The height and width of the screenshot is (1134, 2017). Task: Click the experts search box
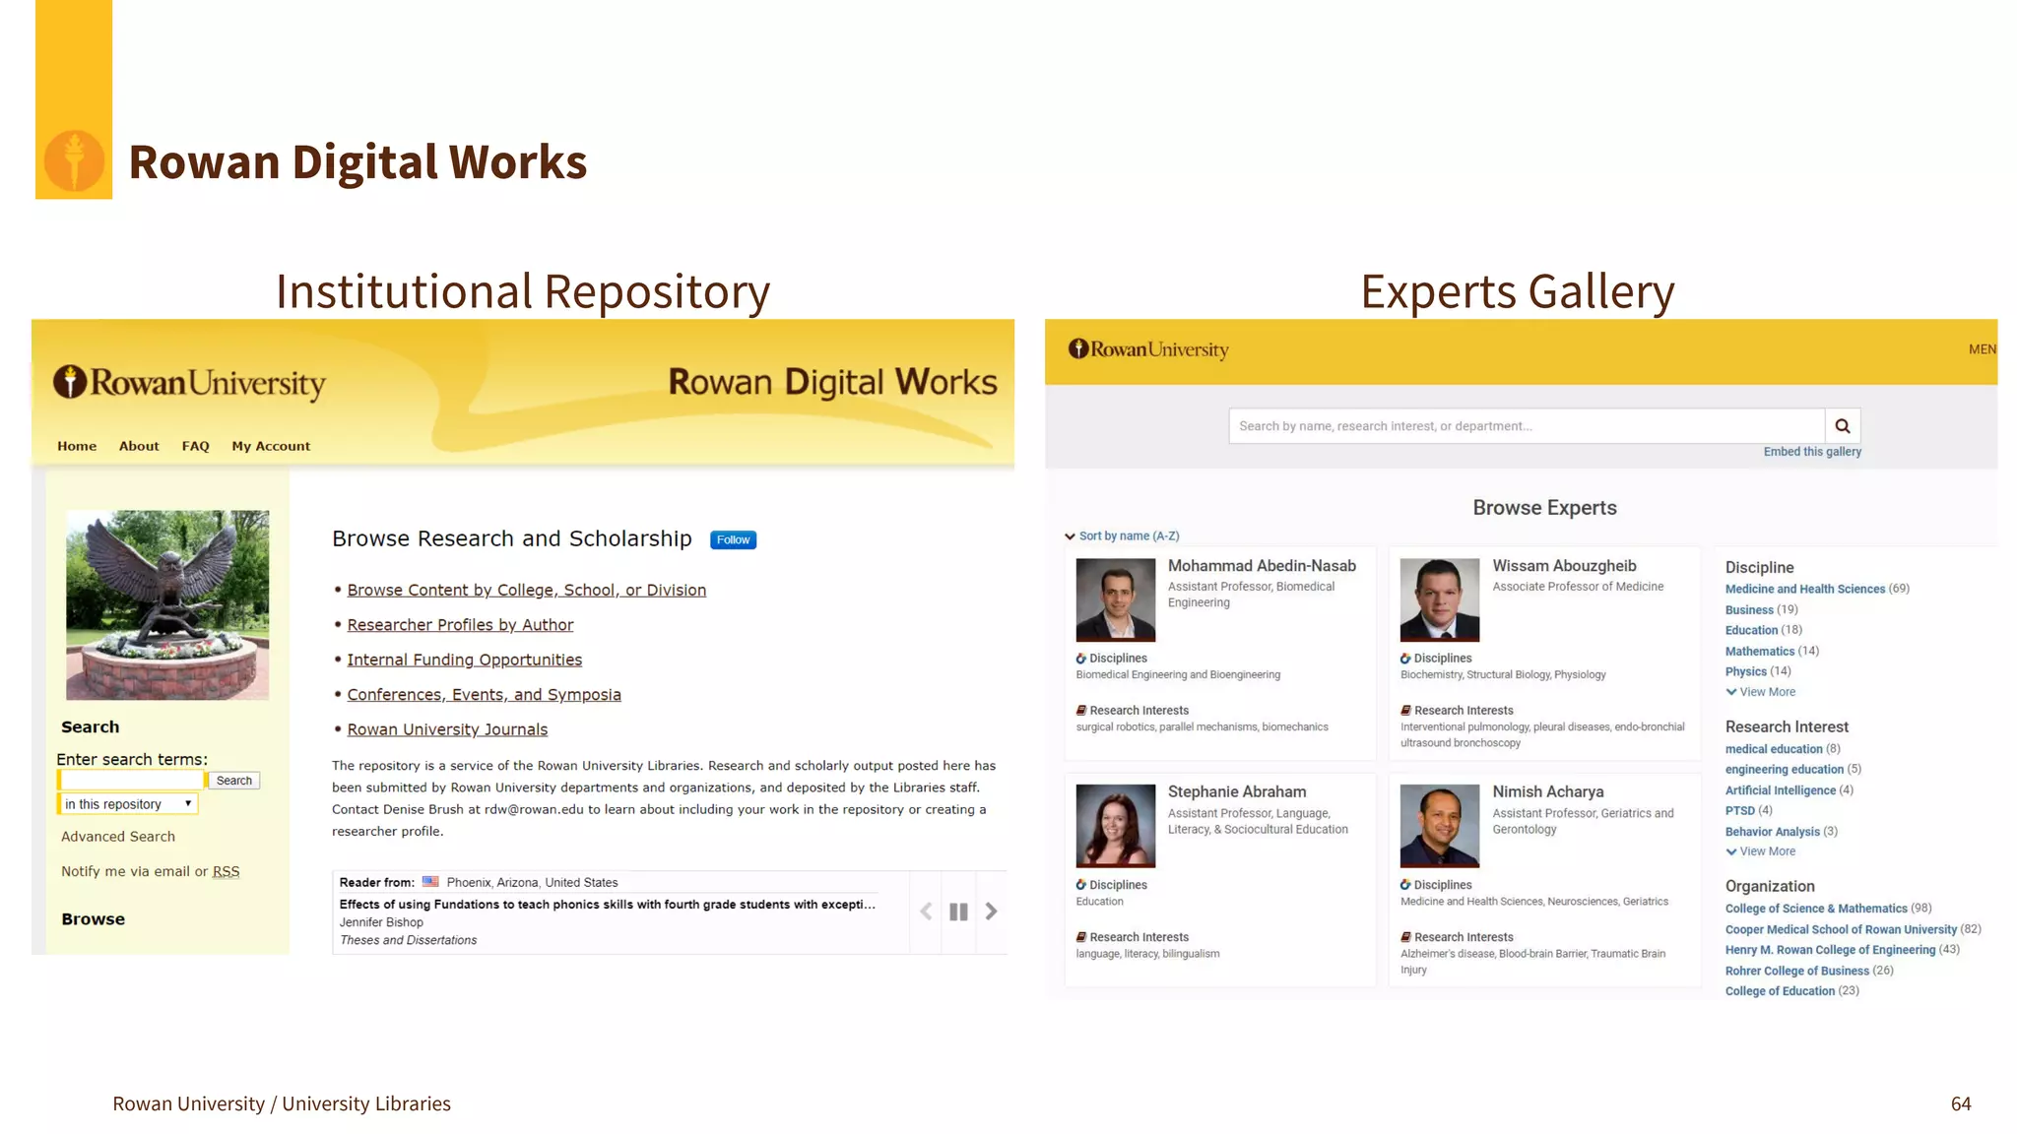(1527, 426)
